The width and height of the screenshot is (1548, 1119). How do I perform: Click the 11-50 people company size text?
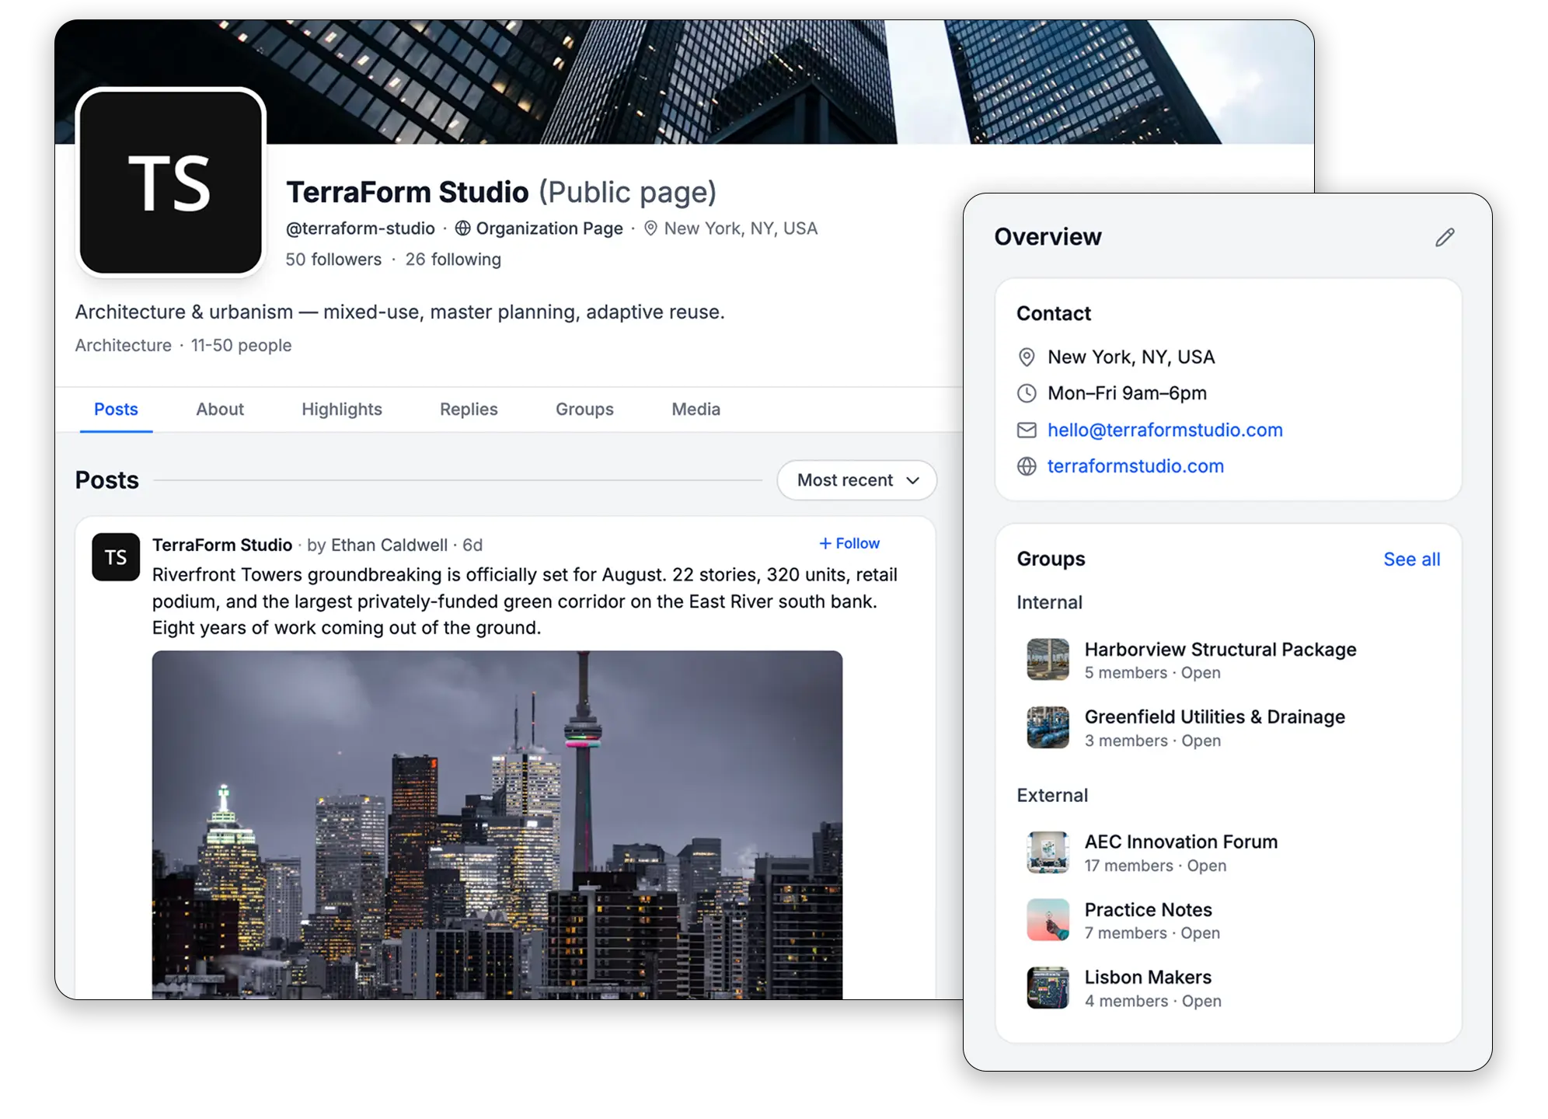coord(242,346)
